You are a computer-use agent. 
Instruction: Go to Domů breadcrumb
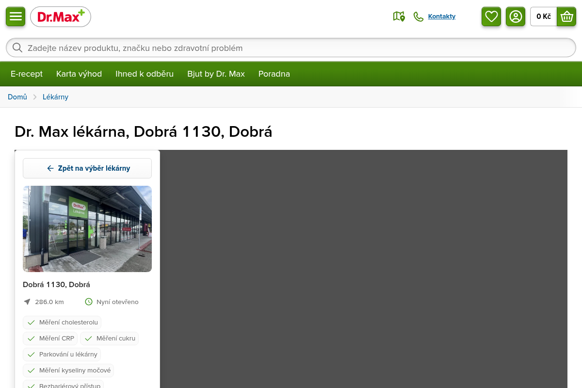pyautogui.click(x=17, y=97)
